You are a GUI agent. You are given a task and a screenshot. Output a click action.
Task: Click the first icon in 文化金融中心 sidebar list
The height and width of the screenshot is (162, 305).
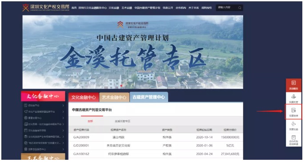pyautogui.click(x=25, y=105)
